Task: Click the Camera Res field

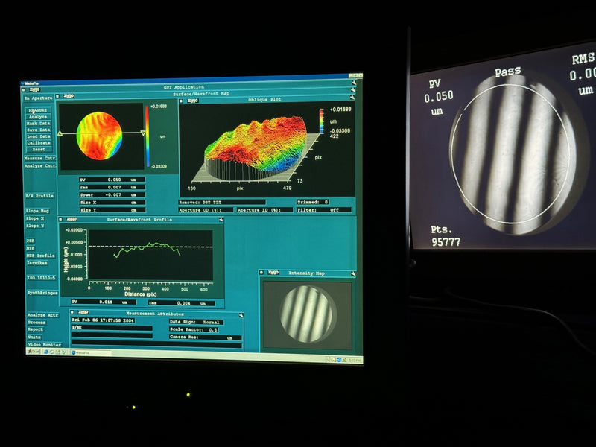Action: [x=206, y=337]
